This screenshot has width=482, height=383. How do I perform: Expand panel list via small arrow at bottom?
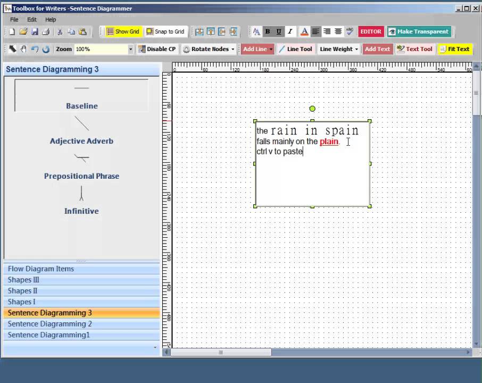click(155, 348)
